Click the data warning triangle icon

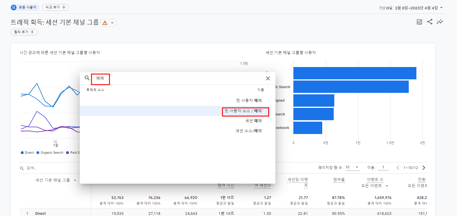click(105, 23)
